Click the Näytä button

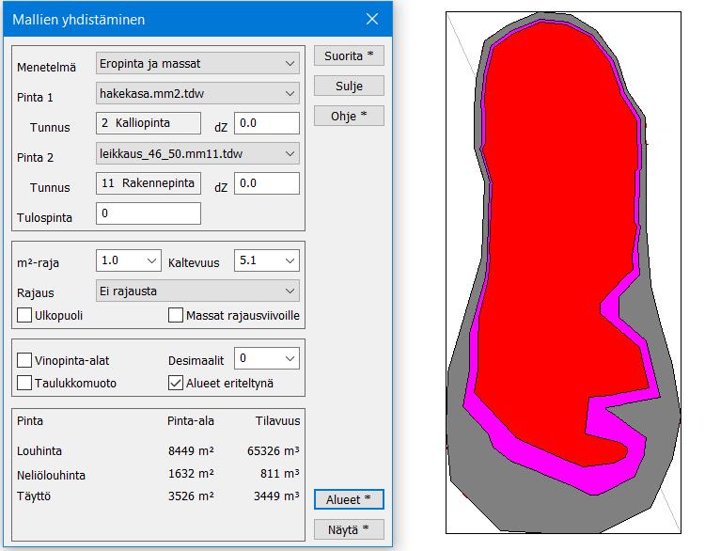pyautogui.click(x=349, y=530)
